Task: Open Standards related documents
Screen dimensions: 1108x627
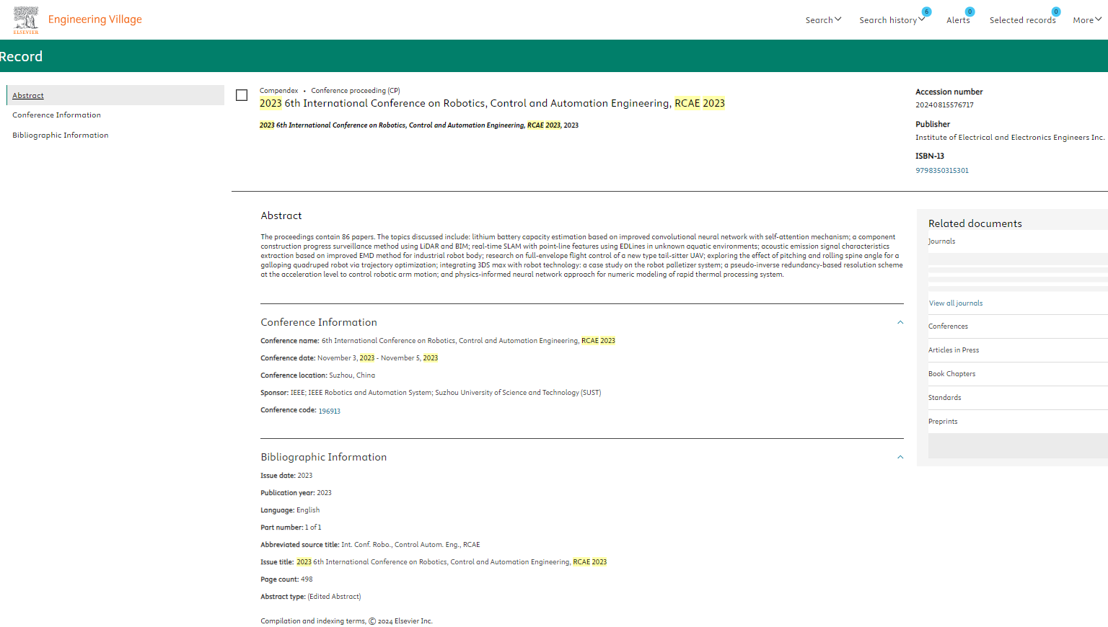Action: 944,398
